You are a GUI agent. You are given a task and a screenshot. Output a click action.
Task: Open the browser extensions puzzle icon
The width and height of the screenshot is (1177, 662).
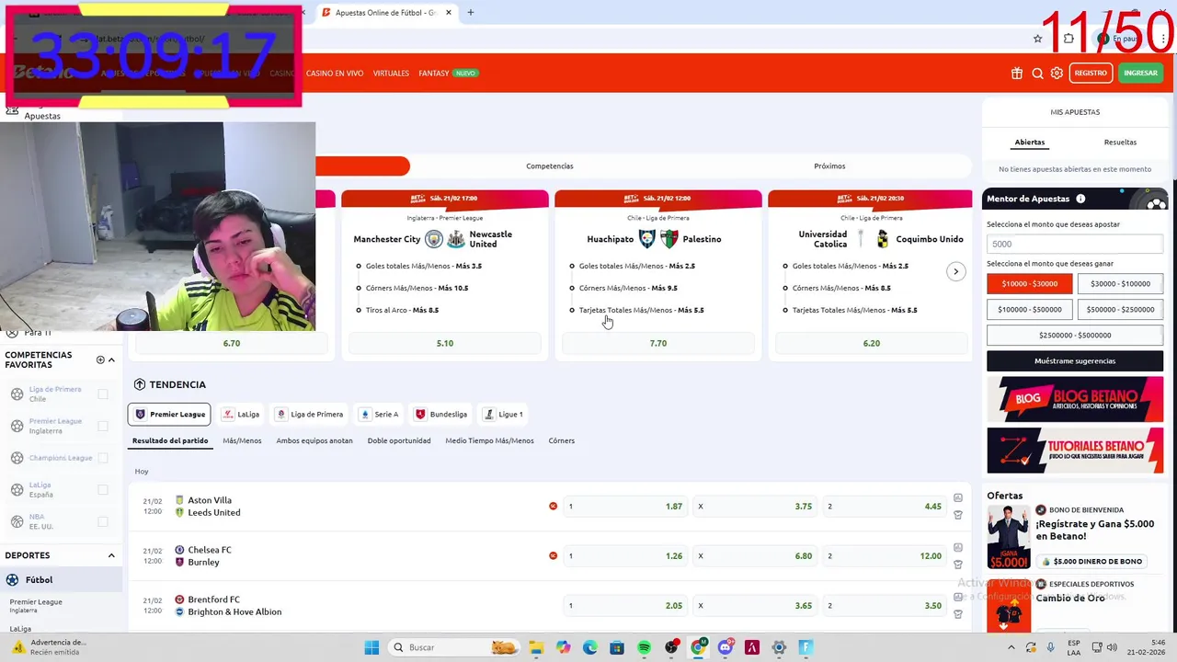coord(1068,39)
